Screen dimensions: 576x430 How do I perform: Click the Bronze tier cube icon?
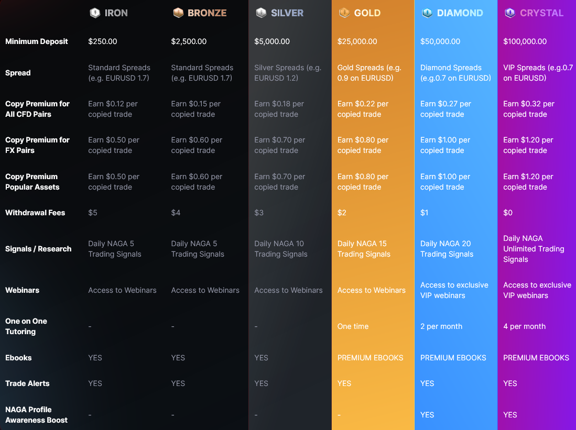[x=178, y=13]
